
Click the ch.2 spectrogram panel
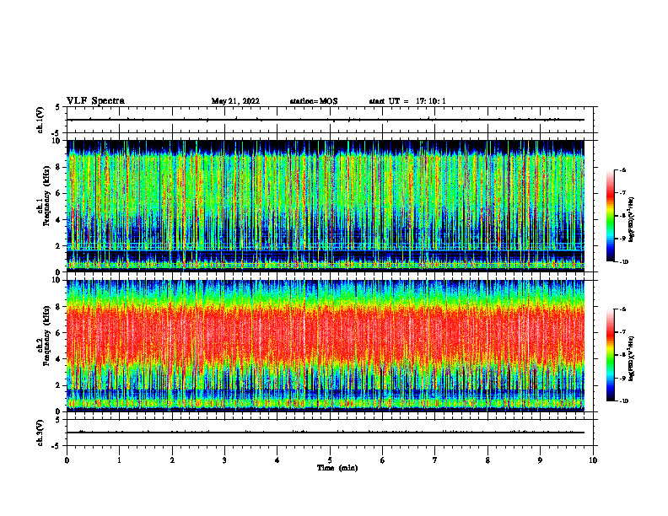point(326,346)
